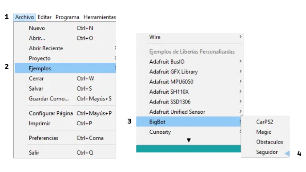Expand the Ejemplos submenu
The width and height of the screenshot is (306, 172).
[65, 68]
